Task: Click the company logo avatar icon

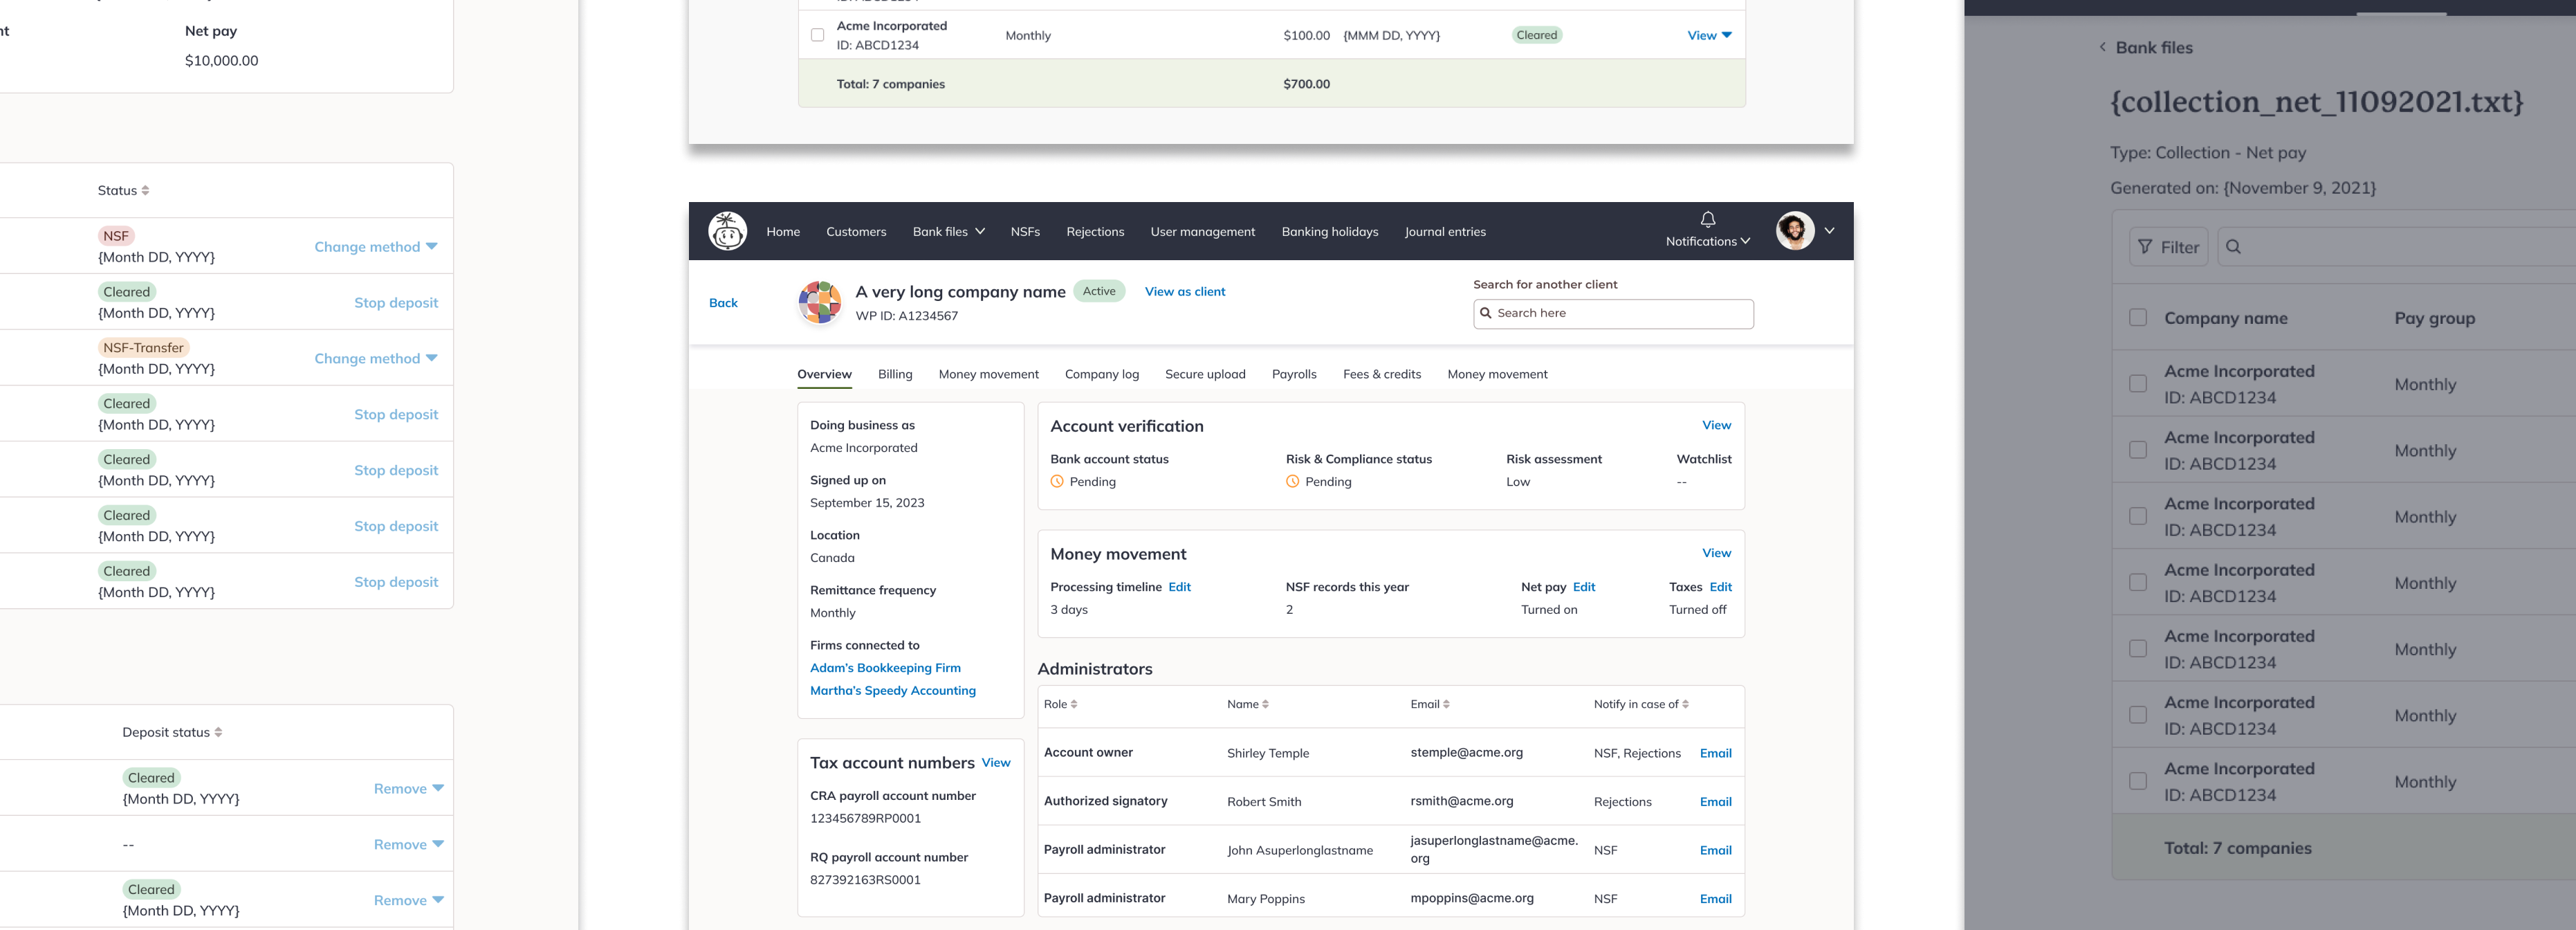Action: pos(818,302)
